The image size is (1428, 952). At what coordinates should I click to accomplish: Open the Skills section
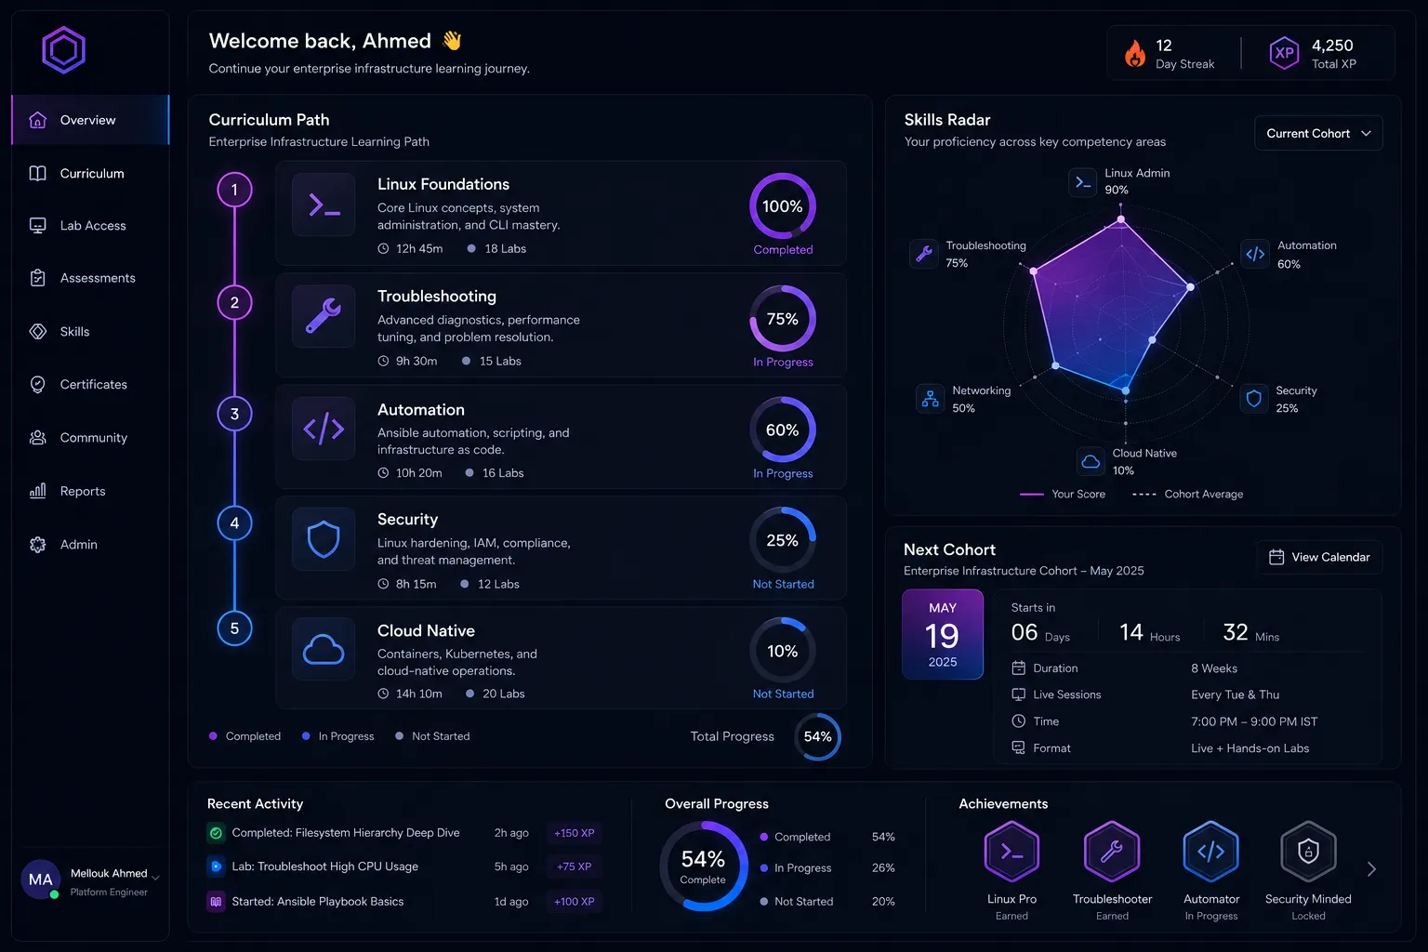90,332
